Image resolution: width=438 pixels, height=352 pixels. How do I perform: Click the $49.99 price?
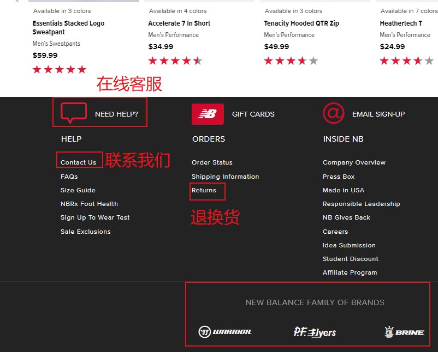pyautogui.click(x=276, y=47)
